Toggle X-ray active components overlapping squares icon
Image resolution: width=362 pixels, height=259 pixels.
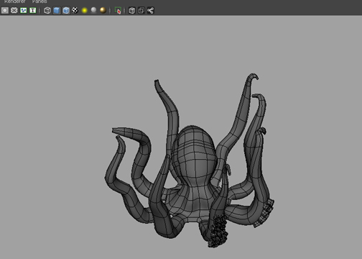coord(141,10)
